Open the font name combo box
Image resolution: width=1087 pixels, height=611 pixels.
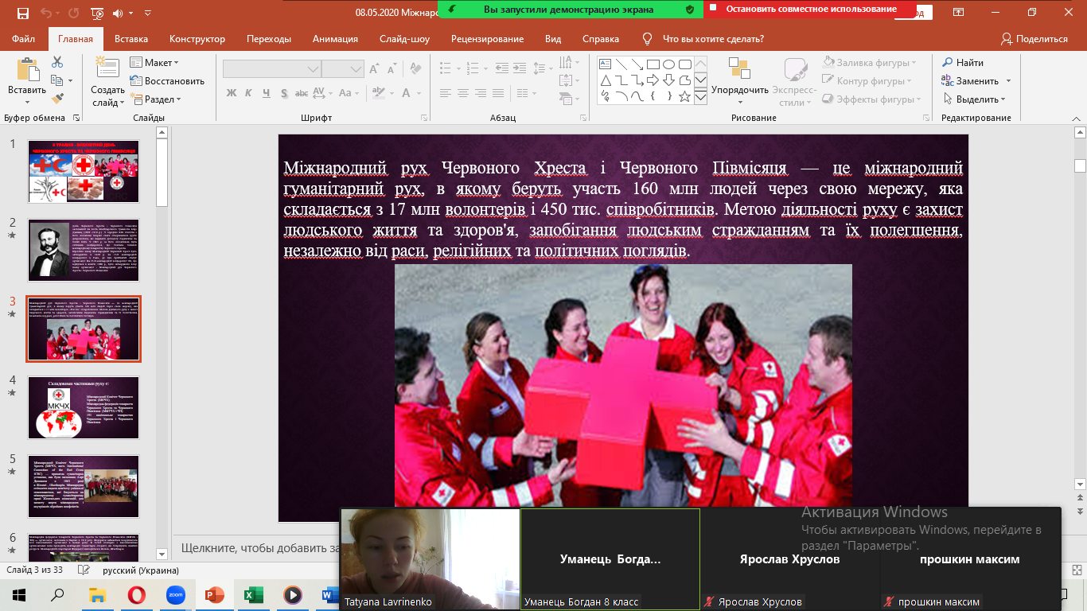(x=271, y=68)
